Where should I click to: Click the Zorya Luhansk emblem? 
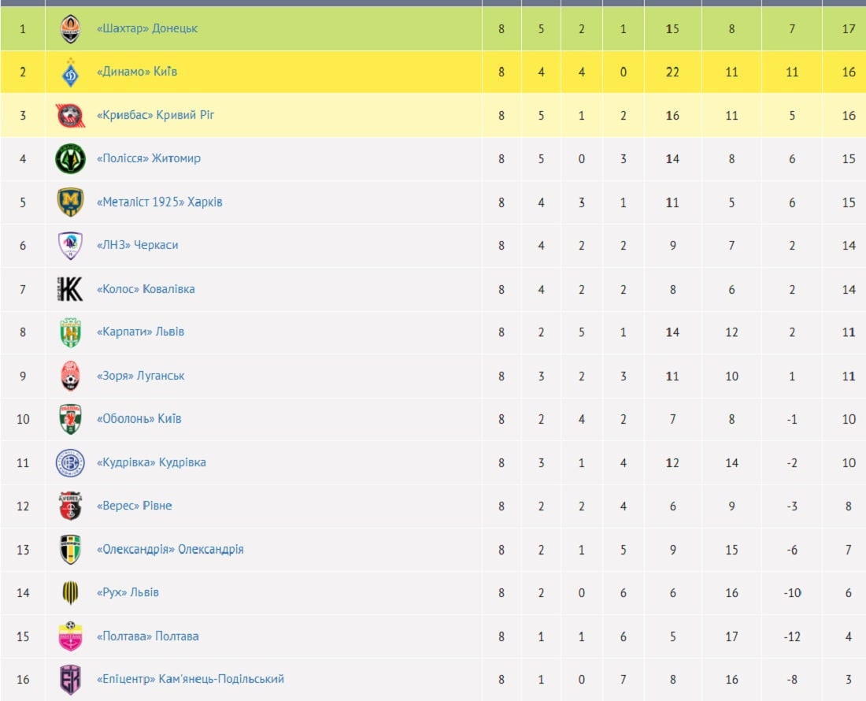(70, 376)
